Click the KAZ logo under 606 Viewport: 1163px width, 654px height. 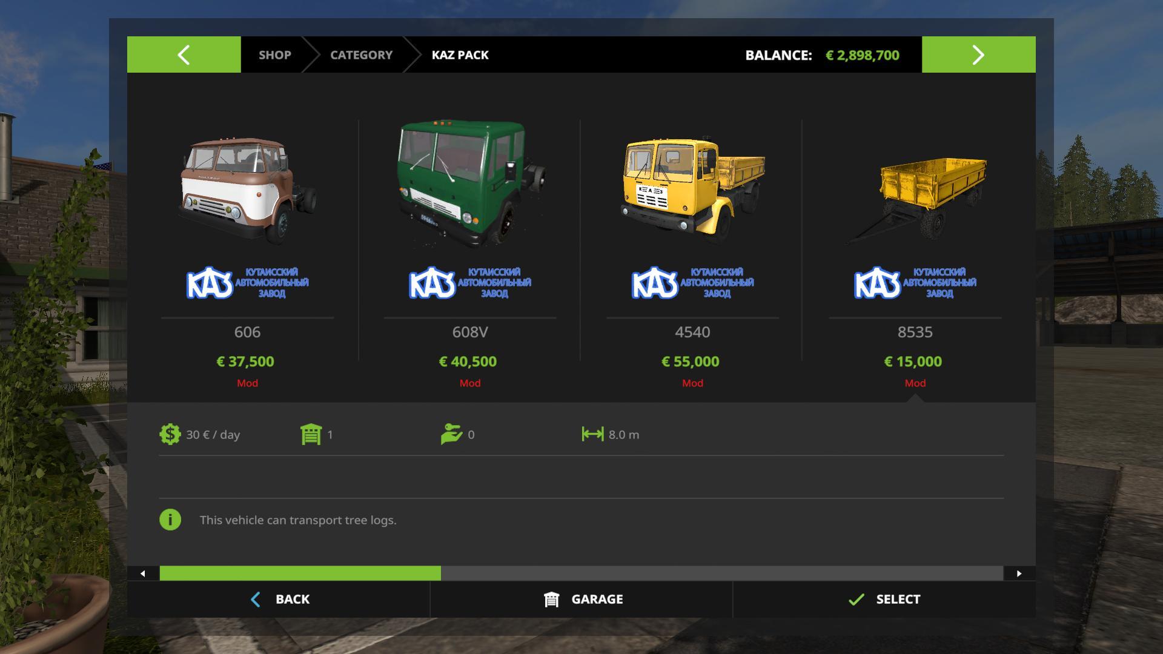pos(247,283)
